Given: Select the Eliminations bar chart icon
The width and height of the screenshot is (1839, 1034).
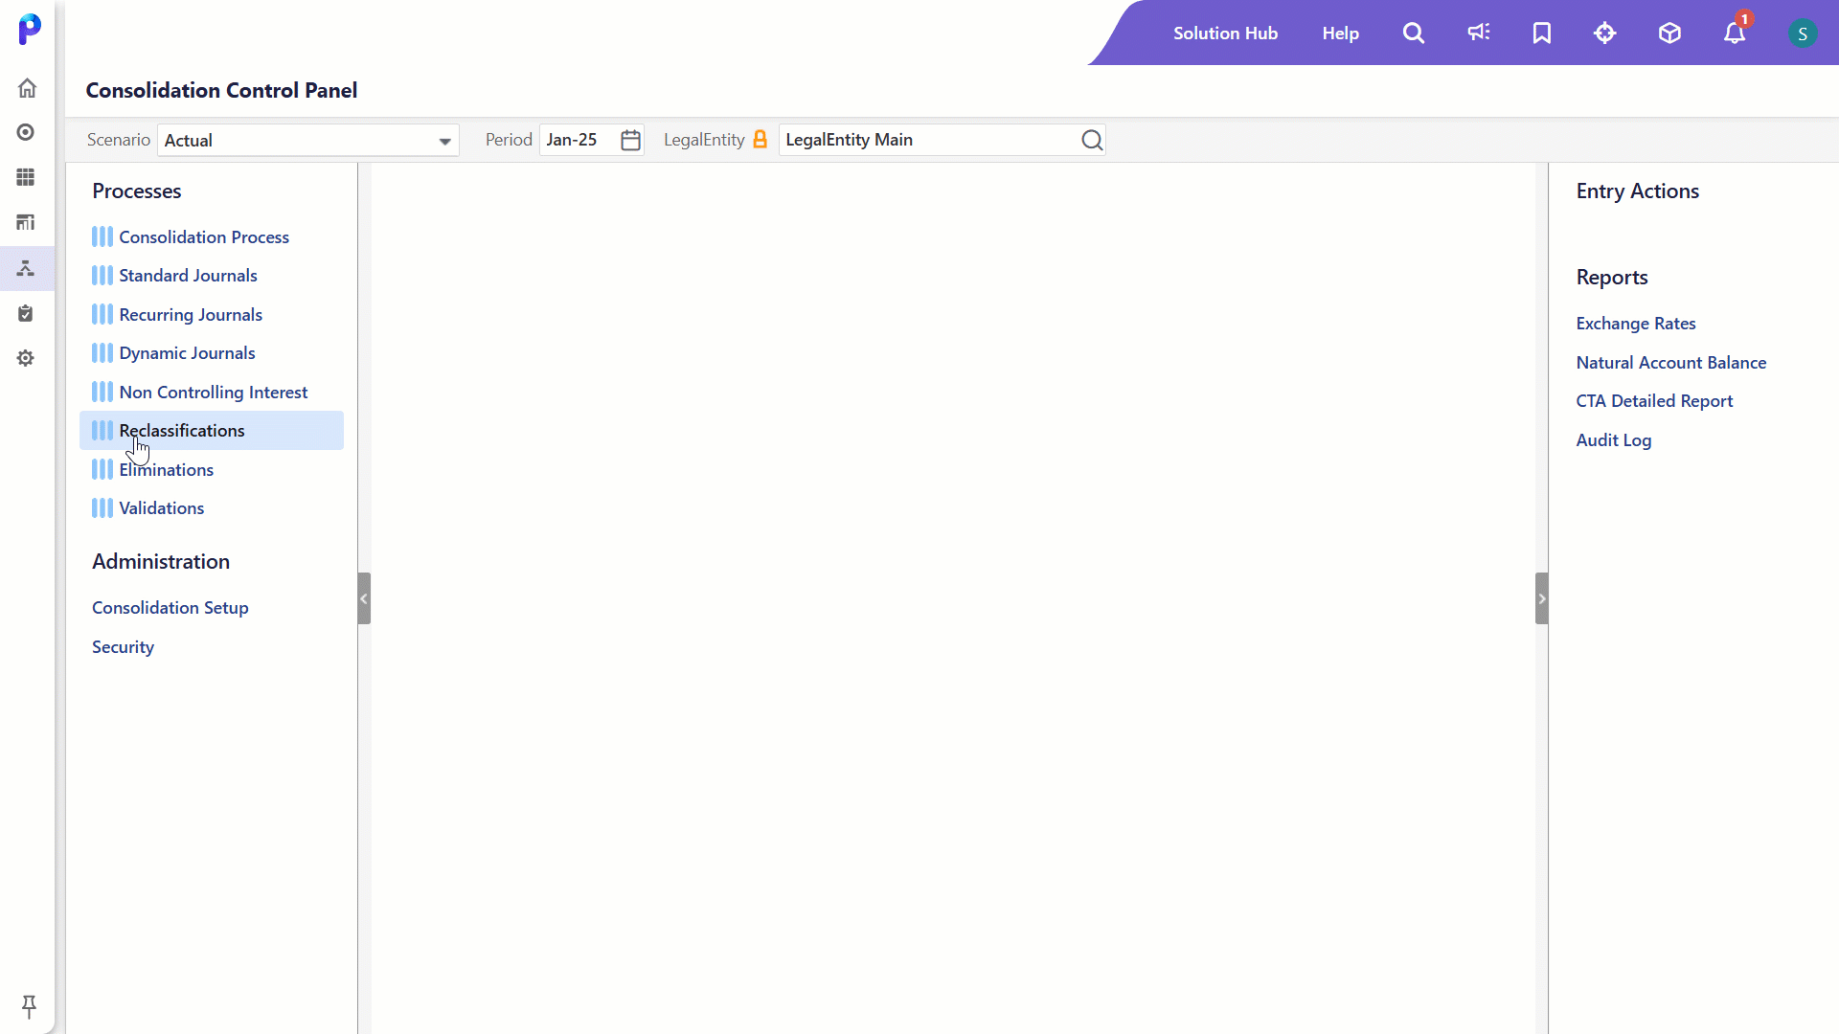Looking at the screenshot, I should tap(102, 468).
